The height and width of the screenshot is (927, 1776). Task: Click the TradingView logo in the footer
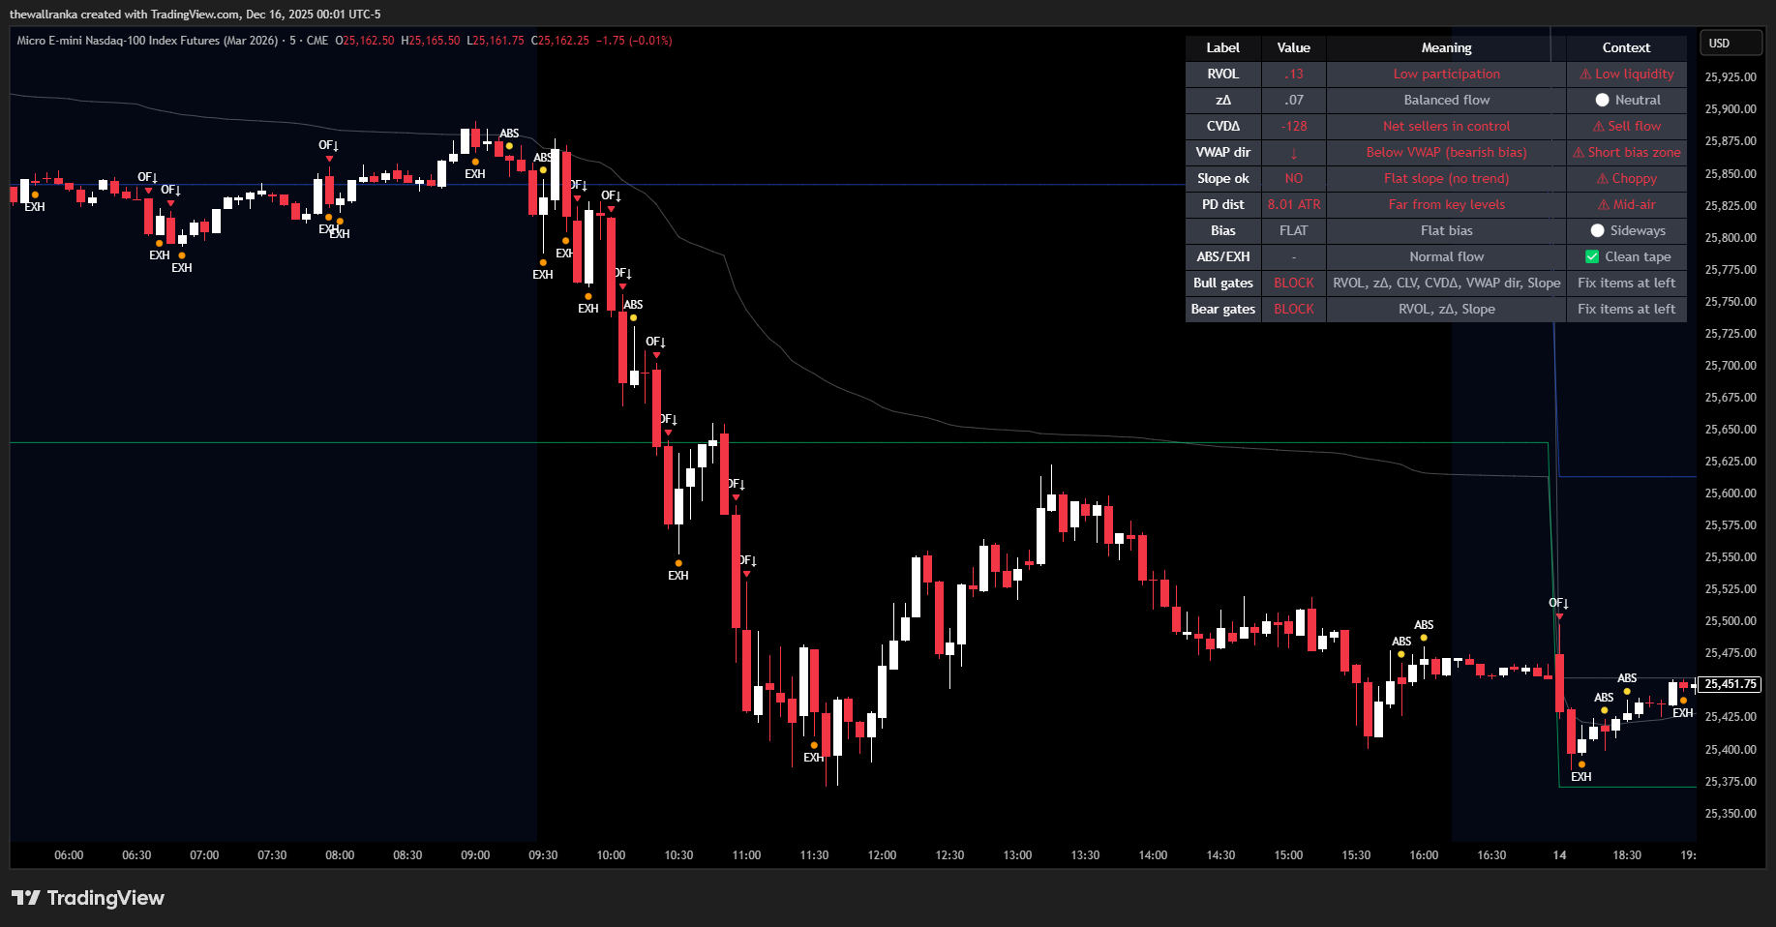88,898
